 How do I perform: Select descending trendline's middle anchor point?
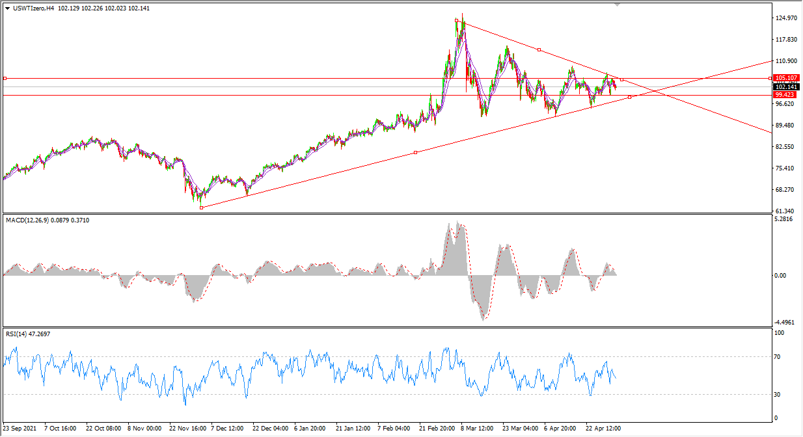(x=539, y=49)
